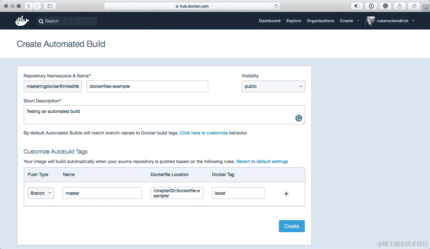Click the blue Create button
This screenshot has width=430, height=249.
pyautogui.click(x=292, y=226)
